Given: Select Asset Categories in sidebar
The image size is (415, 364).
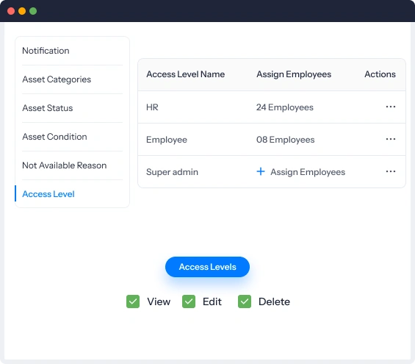Looking at the screenshot, I should coord(57,79).
